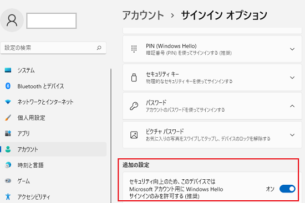Viewport: 305px width, 203px height.
Task: Click the 設定の検索 search field
Action: [53, 48]
